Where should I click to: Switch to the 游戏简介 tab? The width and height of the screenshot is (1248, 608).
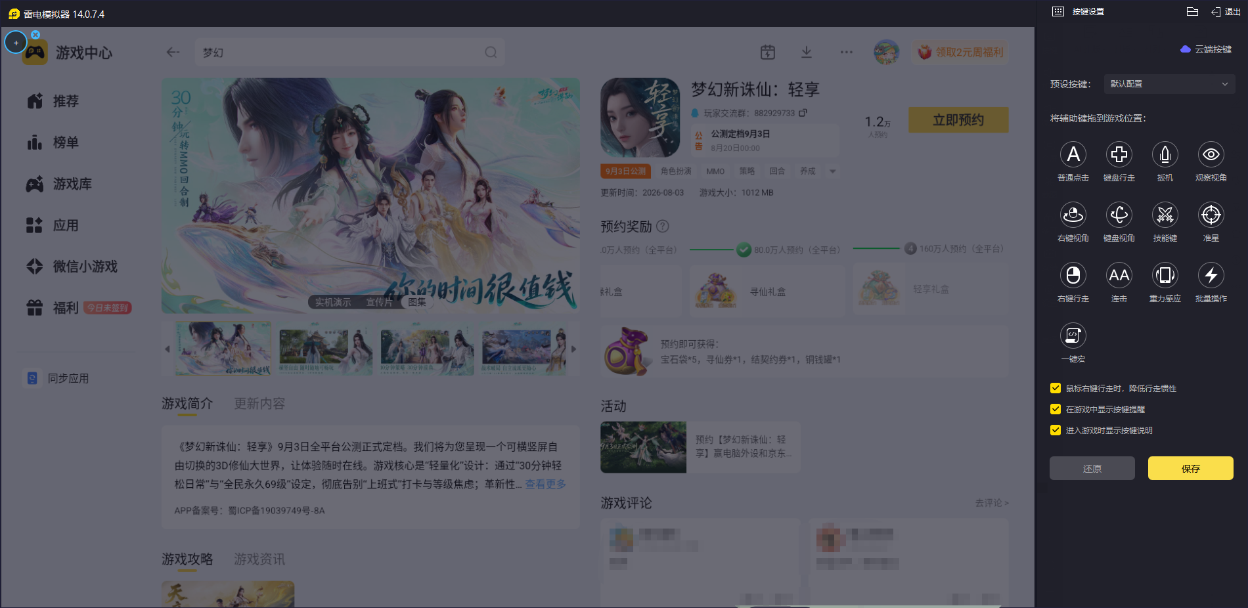(x=187, y=403)
